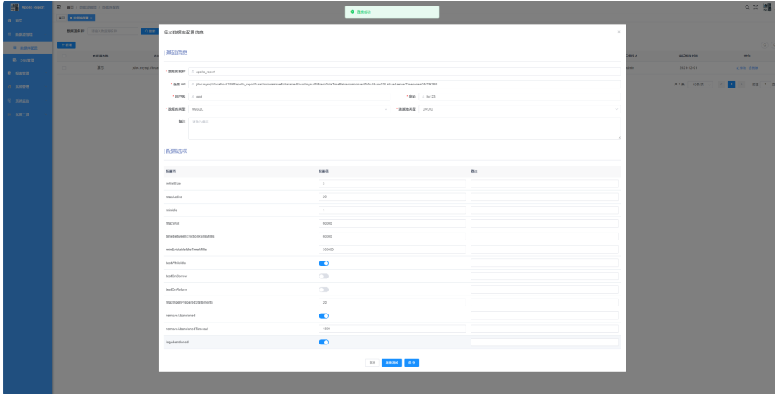
Task: Click the Apollo Report logo in sidebar
Action: tap(28, 7)
